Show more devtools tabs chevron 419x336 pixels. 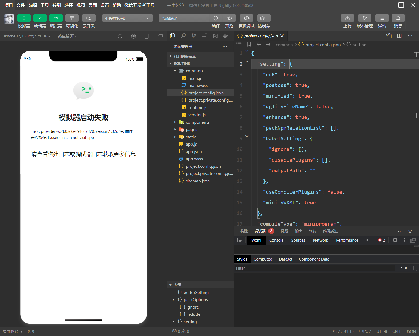(x=367, y=240)
